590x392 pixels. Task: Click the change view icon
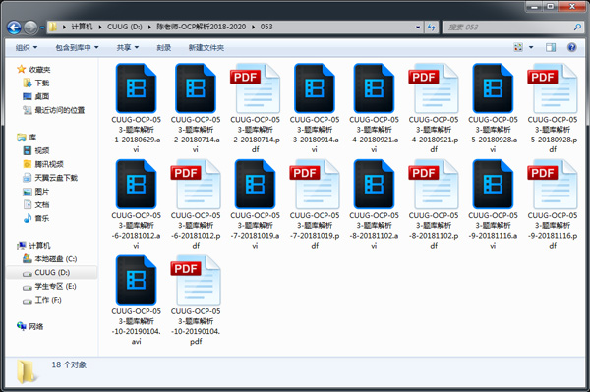coord(518,47)
